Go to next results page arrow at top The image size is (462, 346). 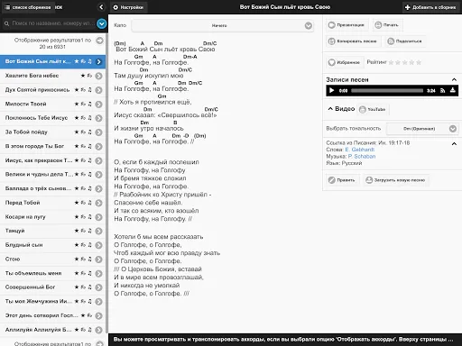(99, 41)
